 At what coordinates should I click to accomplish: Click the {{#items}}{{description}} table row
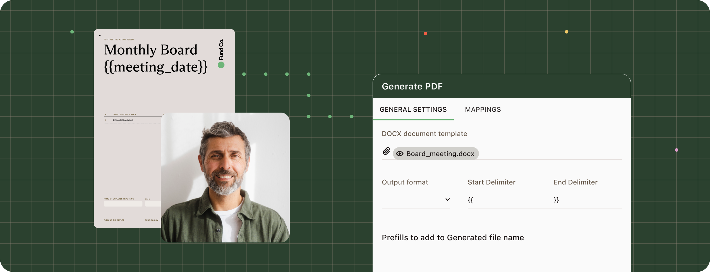123,120
